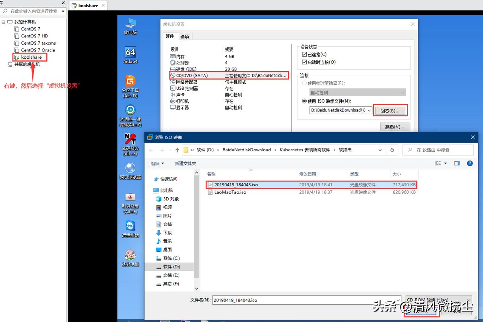The height and width of the screenshot is (322, 483).
Task: Select 系统 (C:) drive in navigation pane
Action: 168,258
